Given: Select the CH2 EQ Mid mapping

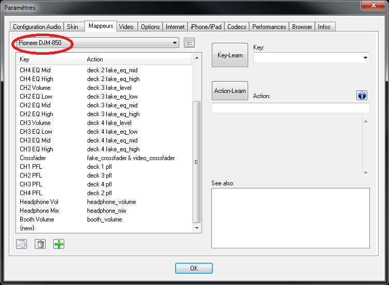Looking at the screenshot, I should (x=105, y=105).
